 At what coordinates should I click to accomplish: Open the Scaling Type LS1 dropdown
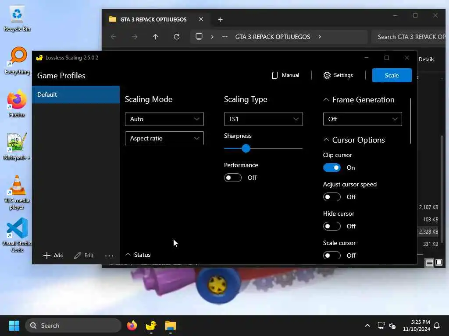(264, 119)
